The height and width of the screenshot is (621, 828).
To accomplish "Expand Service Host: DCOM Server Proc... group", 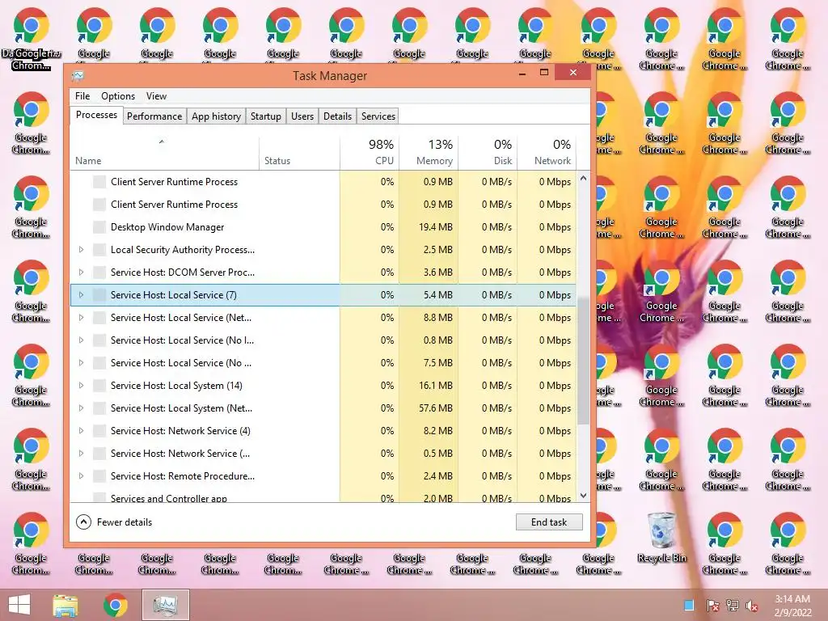I will coord(81,272).
